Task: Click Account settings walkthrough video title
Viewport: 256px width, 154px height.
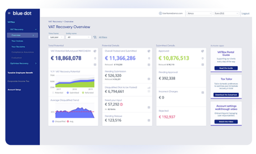Action: (x=226, y=108)
